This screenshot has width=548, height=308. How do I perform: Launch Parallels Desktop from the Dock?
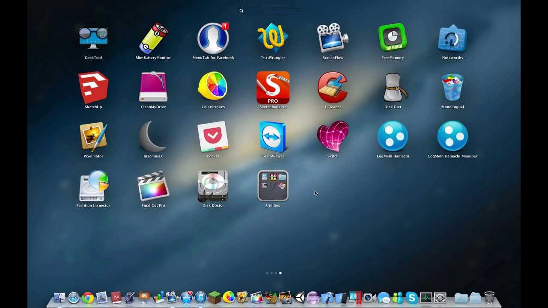tap(355, 297)
